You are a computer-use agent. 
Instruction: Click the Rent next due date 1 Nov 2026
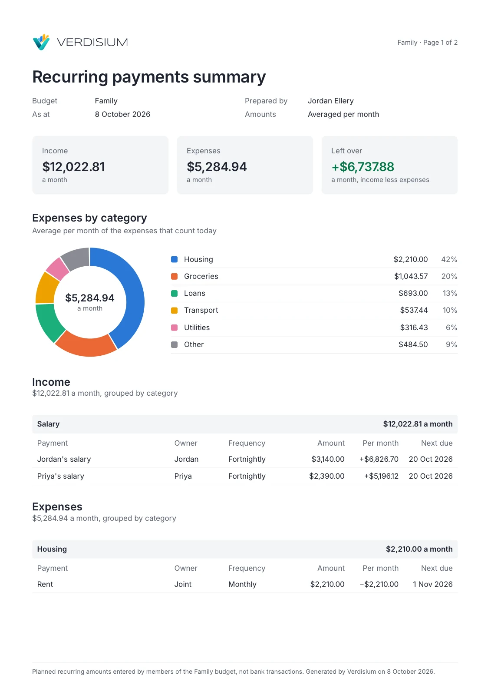point(432,584)
